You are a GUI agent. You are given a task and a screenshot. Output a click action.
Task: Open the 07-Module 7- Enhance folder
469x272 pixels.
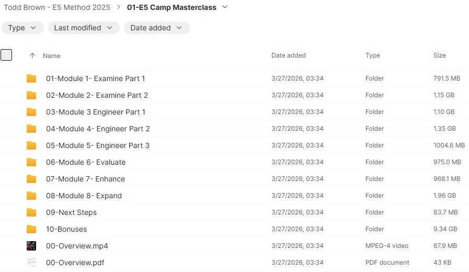[85, 179]
